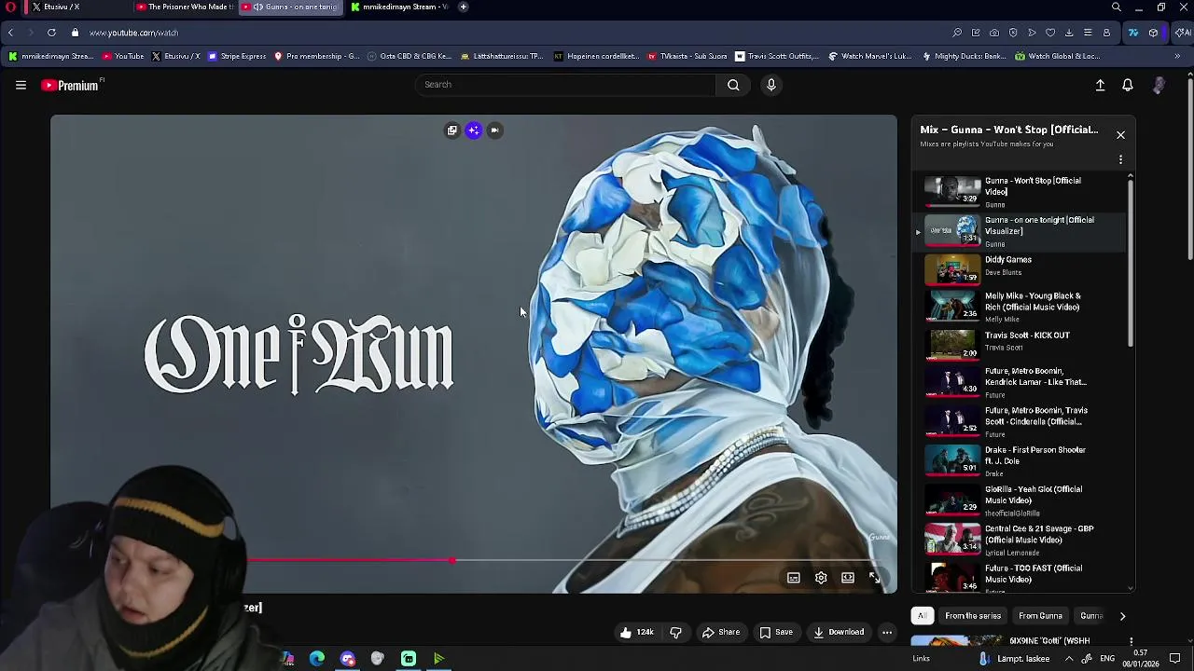The height and width of the screenshot is (671, 1194).
Task: Show more bookmarks with the double chevron
Action: (1177, 56)
